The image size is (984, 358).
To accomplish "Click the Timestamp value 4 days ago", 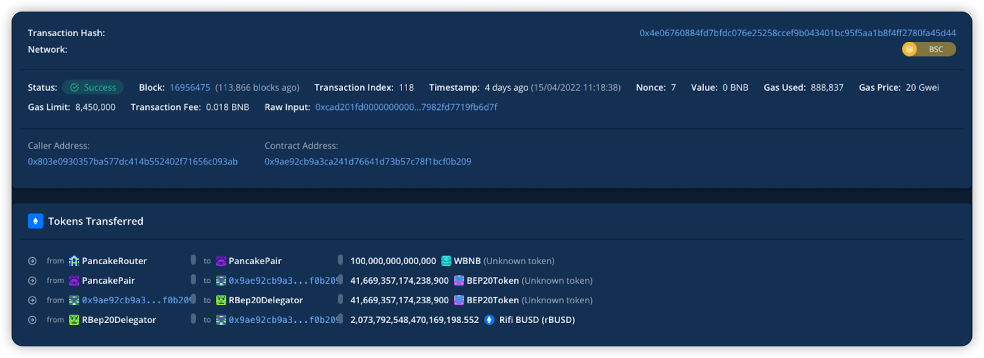I will [506, 87].
